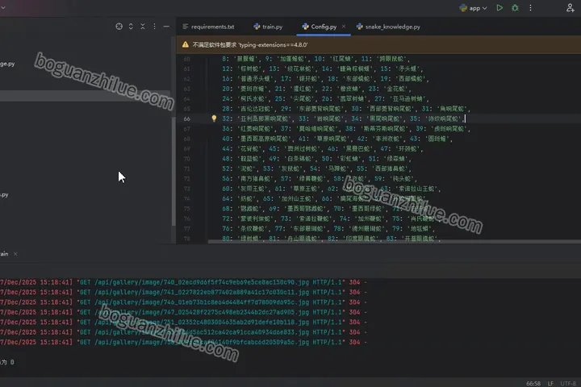
Task: Close the run console tab
Action: pyautogui.click(x=15, y=254)
